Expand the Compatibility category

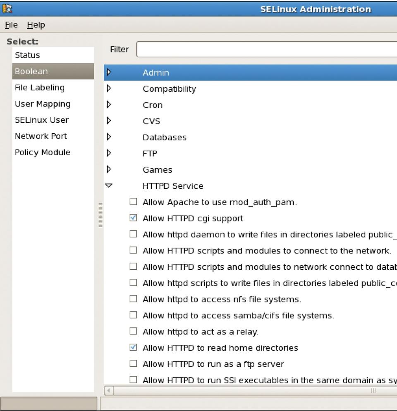[x=109, y=88]
